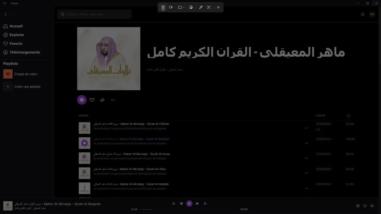Image resolution: width=381 pixels, height=214 pixels.
Task: Play the Surah Al-Maidah episode
Action: (x=131, y=184)
